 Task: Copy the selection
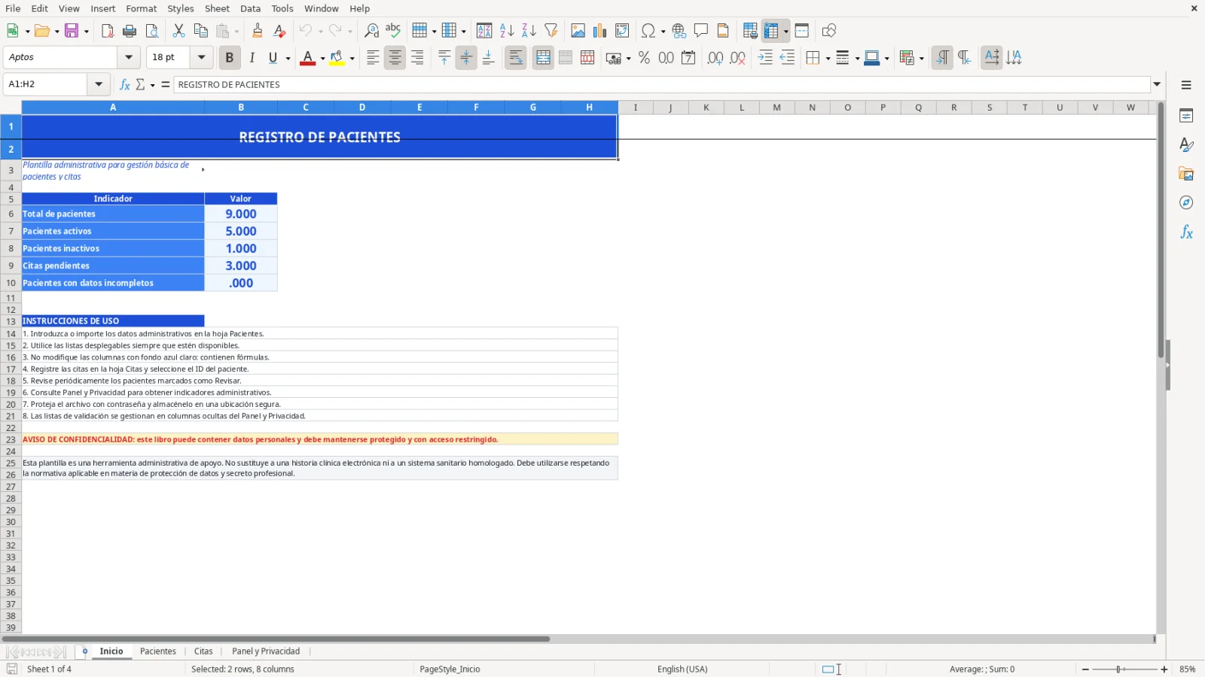coord(200,31)
